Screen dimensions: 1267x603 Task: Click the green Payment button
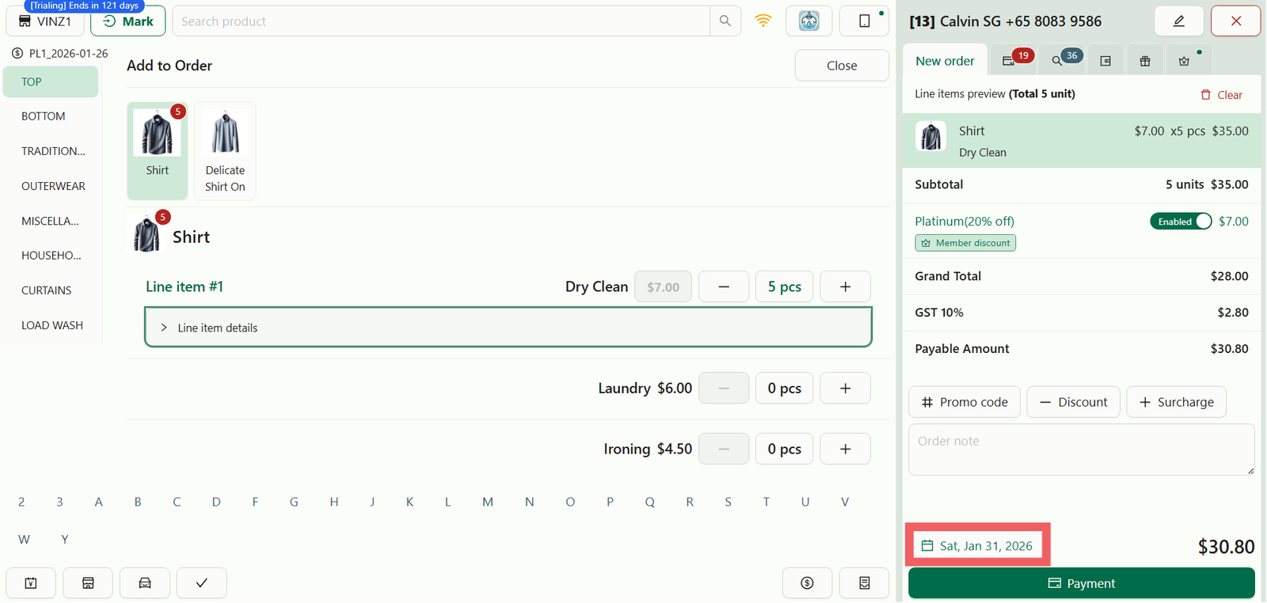click(x=1082, y=583)
